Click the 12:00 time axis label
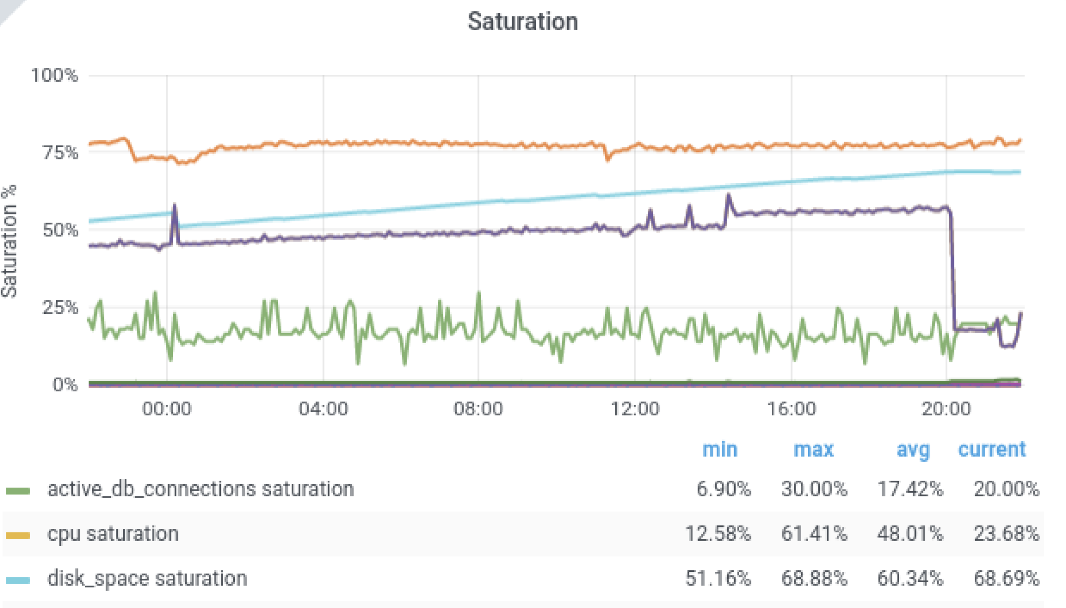The width and height of the screenshot is (1066, 608). click(x=635, y=409)
